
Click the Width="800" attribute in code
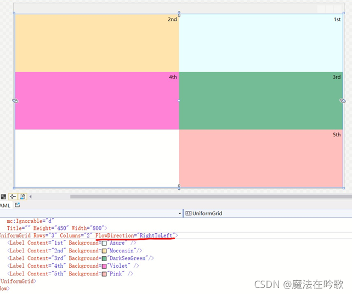tap(88, 228)
